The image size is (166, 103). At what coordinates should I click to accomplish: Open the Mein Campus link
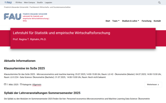point(29,2)
